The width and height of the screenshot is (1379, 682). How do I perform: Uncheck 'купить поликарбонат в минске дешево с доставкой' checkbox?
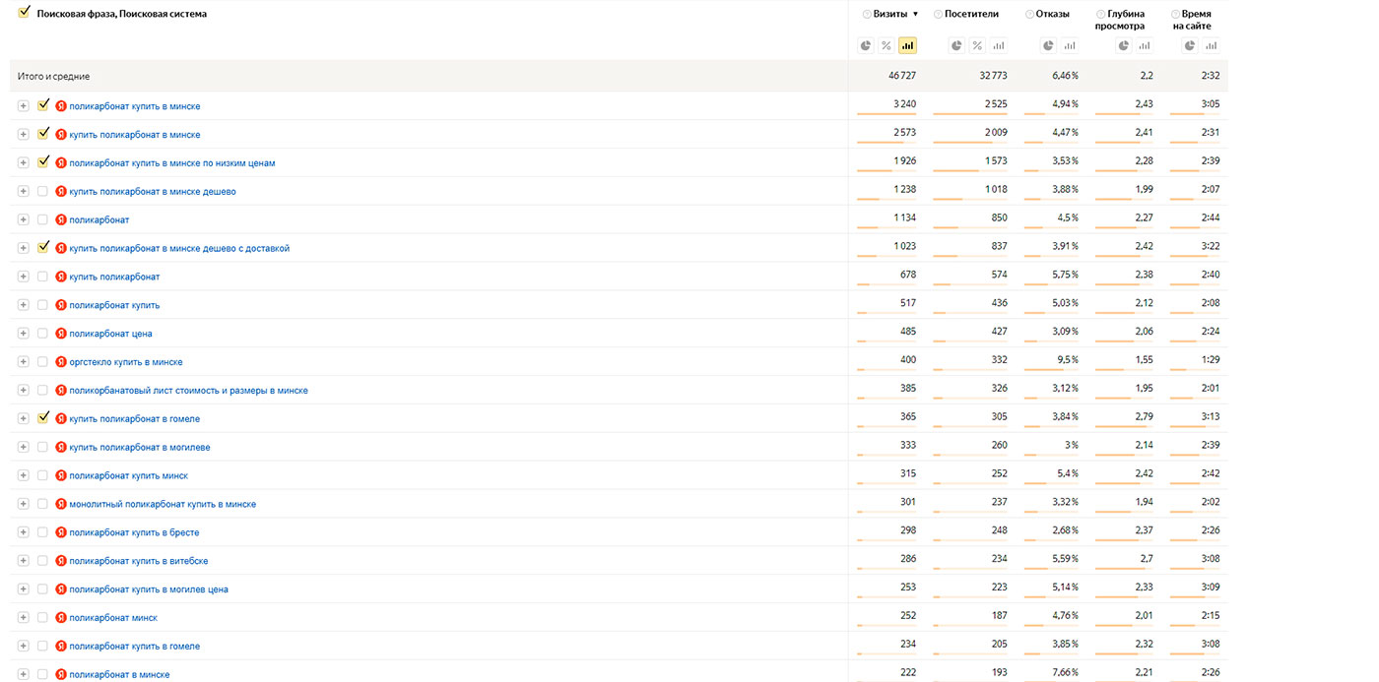tap(42, 248)
